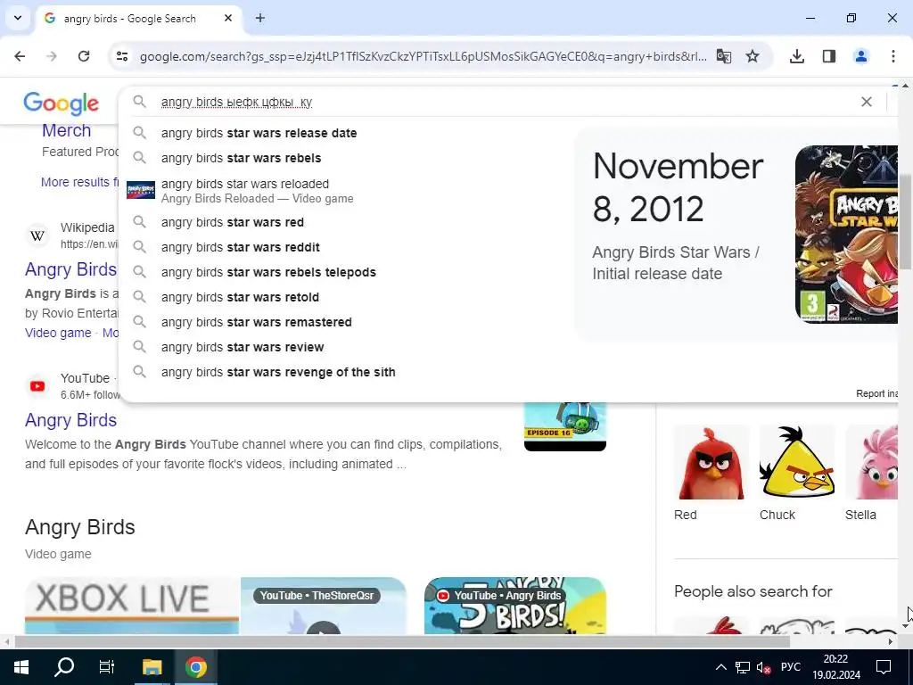Open the Chrome profile avatar
This screenshot has height=685, width=913.
coord(861,56)
